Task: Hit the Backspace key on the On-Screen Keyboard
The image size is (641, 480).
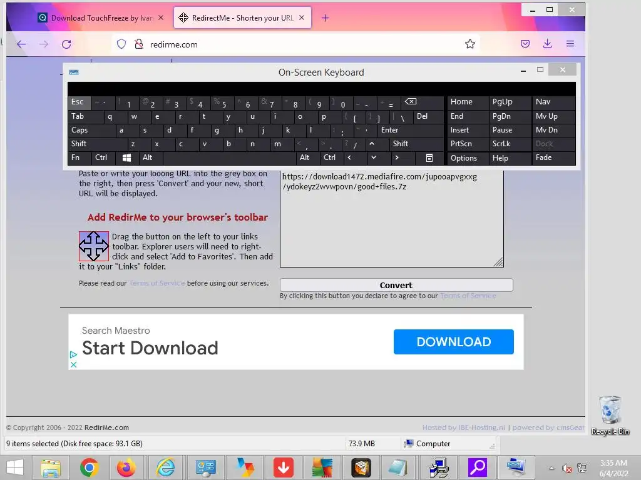Action: [423, 102]
